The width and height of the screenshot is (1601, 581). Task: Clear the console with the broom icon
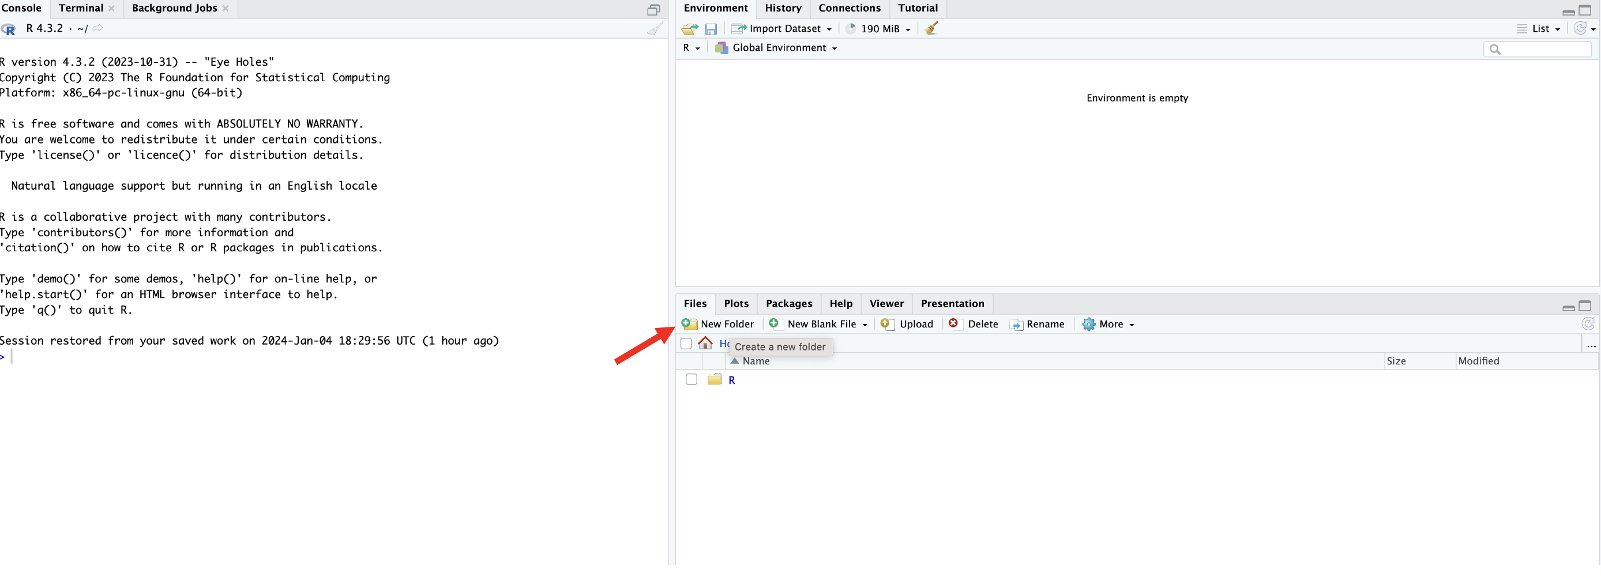655,29
